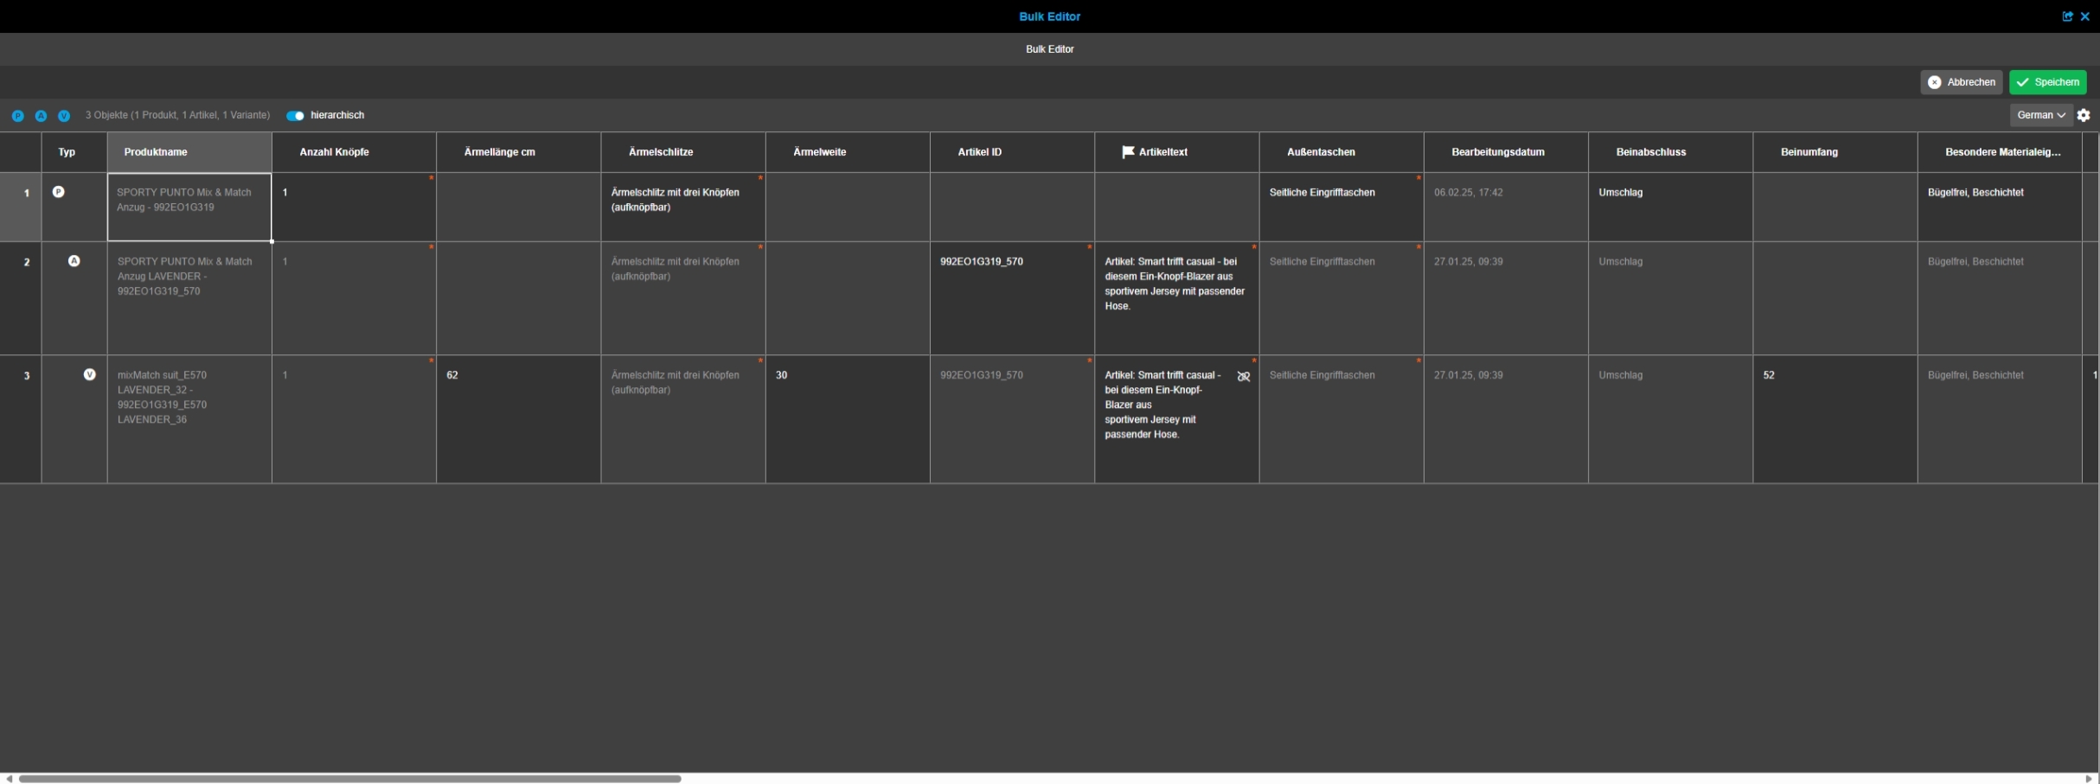The width and height of the screenshot is (2100, 784).
Task: Edit Beinumfang value 52 in variant row
Action: tap(1835, 419)
